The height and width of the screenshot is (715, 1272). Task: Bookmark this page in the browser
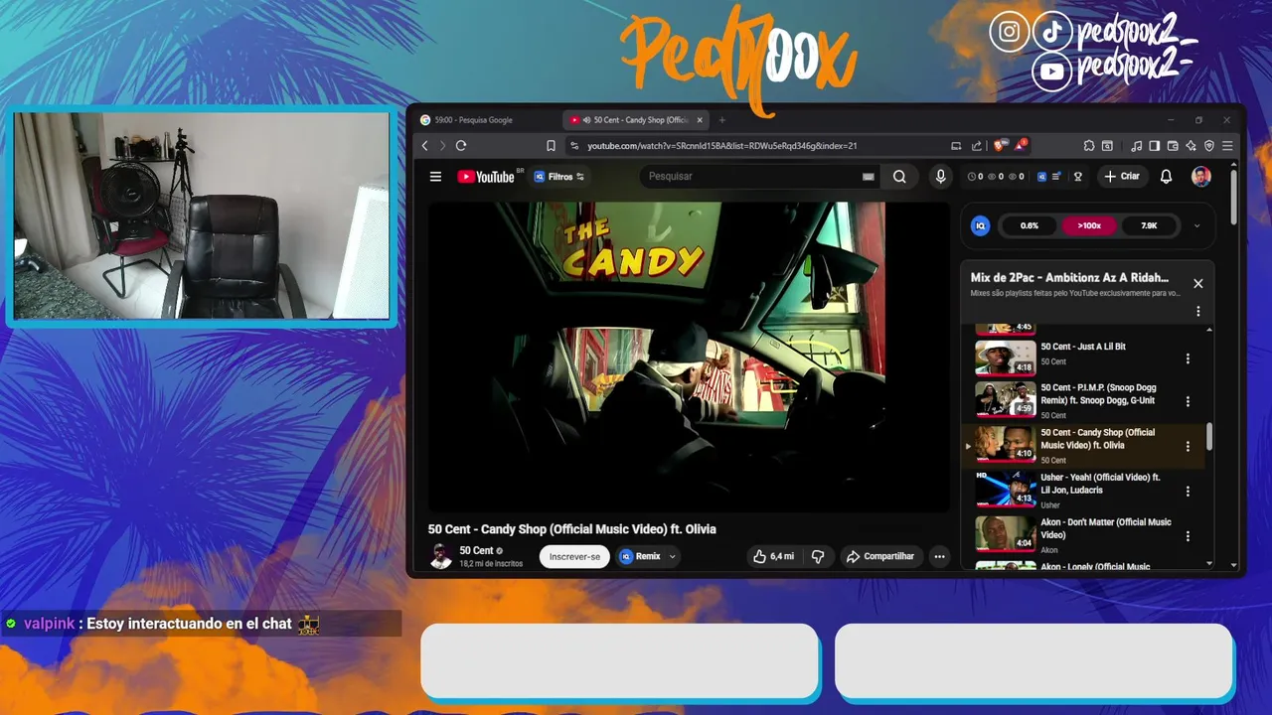pyautogui.click(x=551, y=146)
